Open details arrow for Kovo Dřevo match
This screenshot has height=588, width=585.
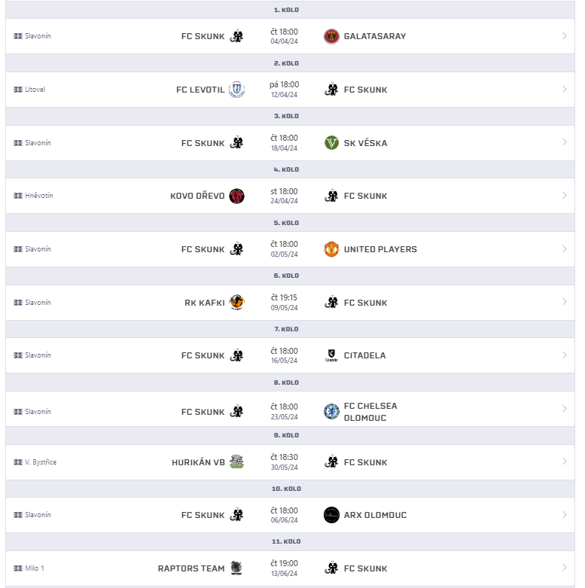click(565, 196)
